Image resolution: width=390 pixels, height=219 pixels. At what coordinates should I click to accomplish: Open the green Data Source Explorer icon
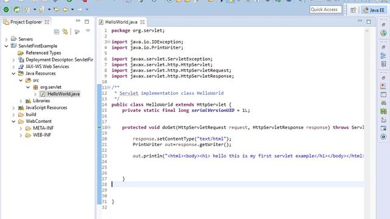(x=383, y=111)
